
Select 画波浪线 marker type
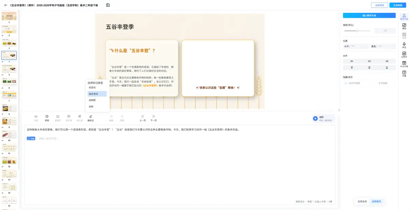(97, 94)
